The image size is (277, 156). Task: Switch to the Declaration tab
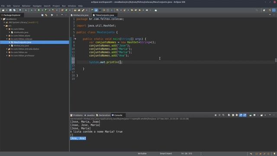[x=103, y=115]
